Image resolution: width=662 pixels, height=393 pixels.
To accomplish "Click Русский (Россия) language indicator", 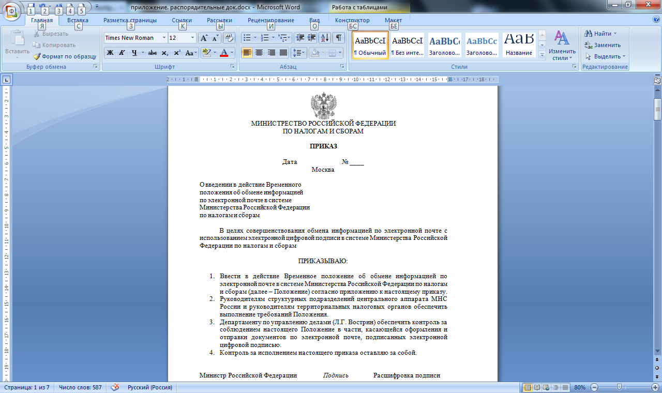I will coord(150,387).
